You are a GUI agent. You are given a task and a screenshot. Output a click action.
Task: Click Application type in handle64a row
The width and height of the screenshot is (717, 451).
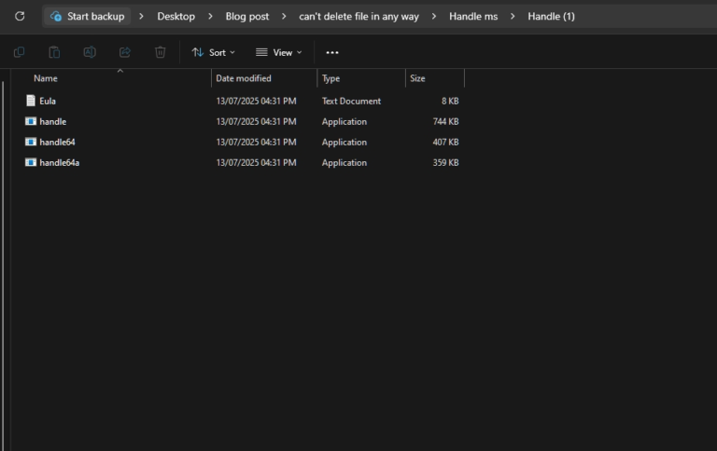[344, 162]
